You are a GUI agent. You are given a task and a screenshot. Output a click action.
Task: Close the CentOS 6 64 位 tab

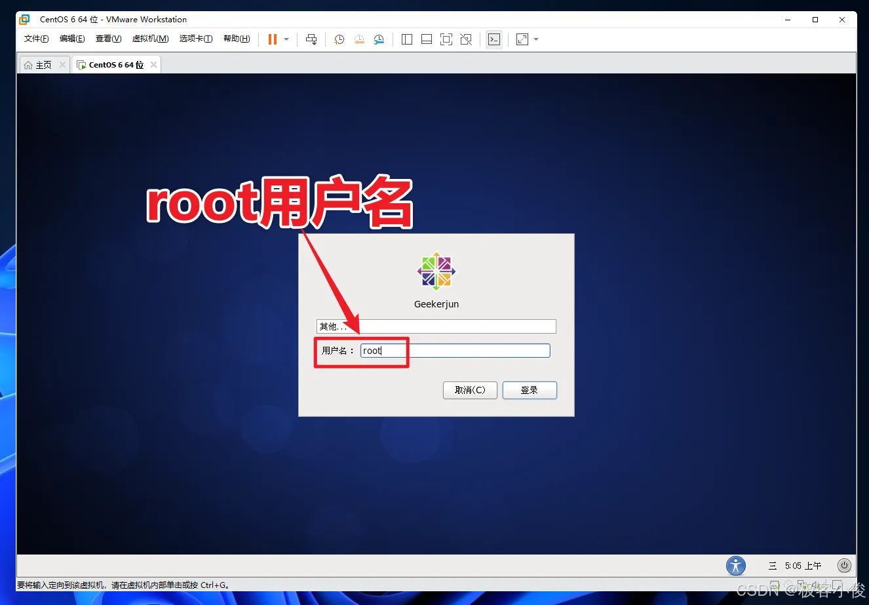pos(153,64)
